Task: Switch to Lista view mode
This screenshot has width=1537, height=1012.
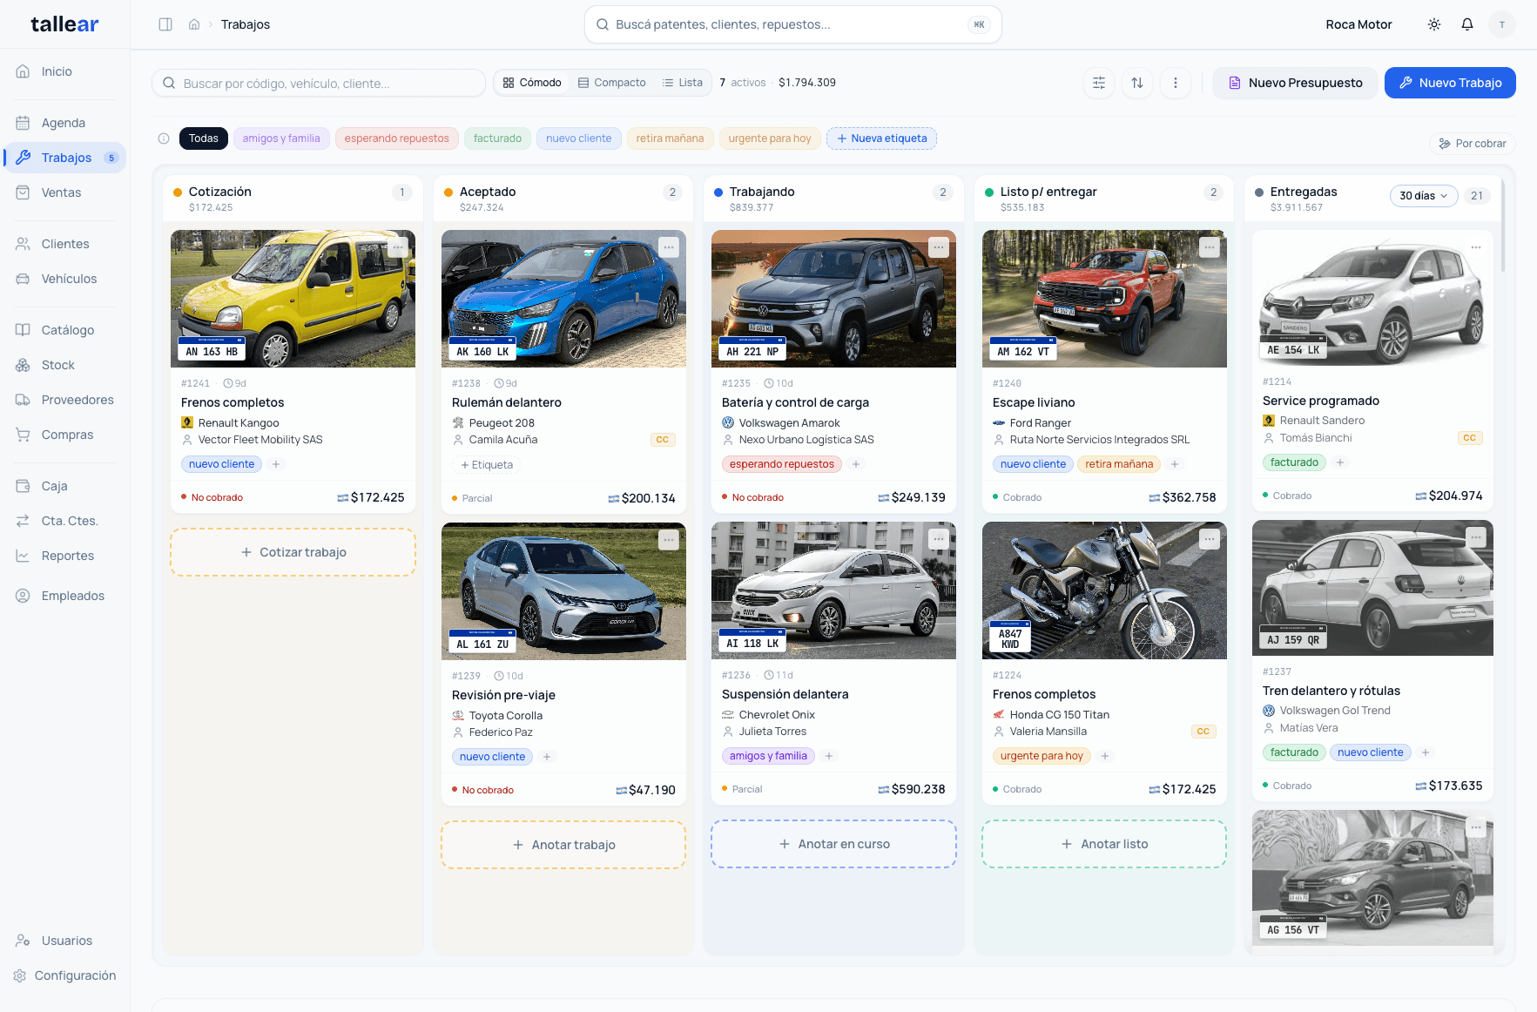Action: [x=683, y=83]
